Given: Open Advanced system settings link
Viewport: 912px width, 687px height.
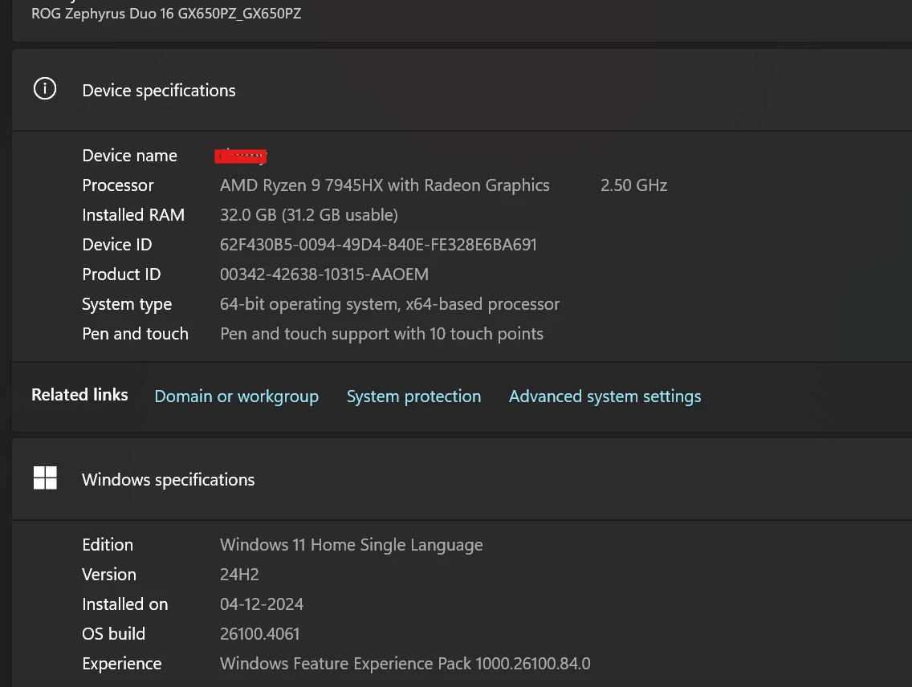Looking at the screenshot, I should [605, 396].
